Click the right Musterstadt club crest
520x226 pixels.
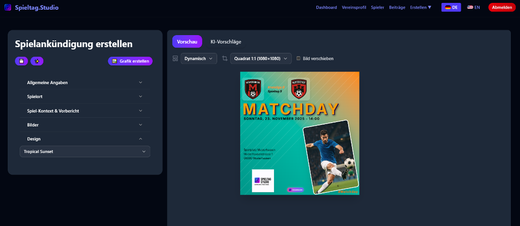tap(299, 89)
